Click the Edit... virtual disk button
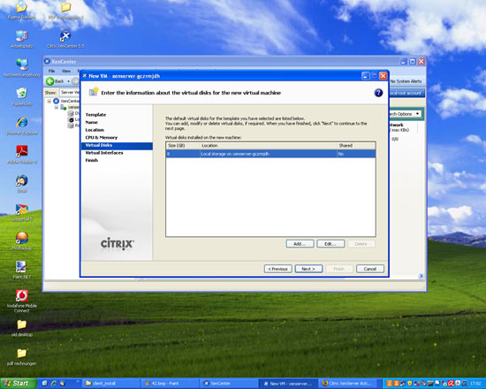This screenshot has width=486, height=389. [x=330, y=244]
